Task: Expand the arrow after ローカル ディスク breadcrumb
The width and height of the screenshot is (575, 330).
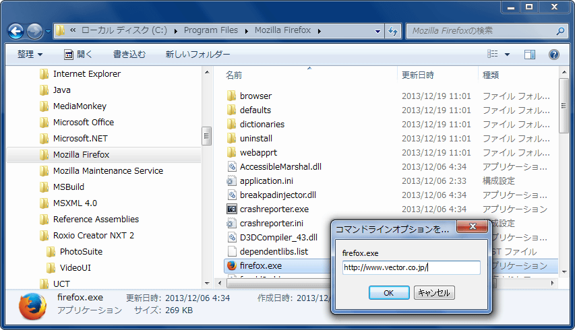Action: (176, 31)
